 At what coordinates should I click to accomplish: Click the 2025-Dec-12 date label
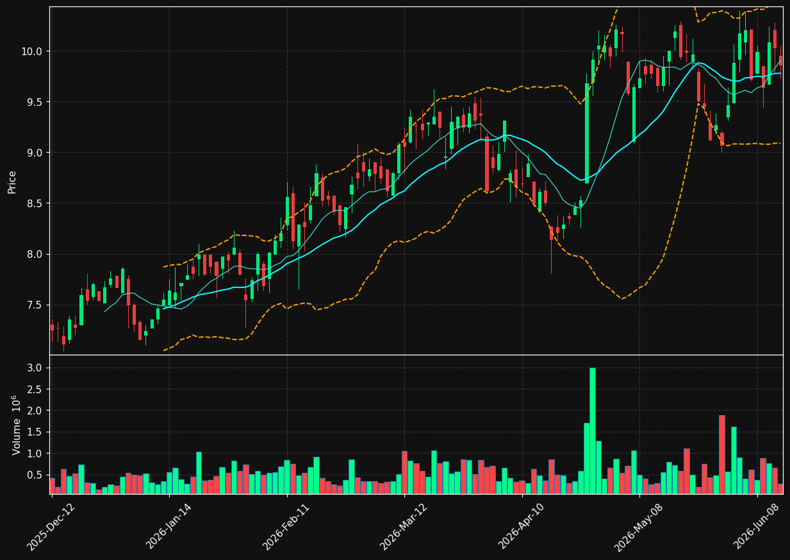click(x=51, y=527)
